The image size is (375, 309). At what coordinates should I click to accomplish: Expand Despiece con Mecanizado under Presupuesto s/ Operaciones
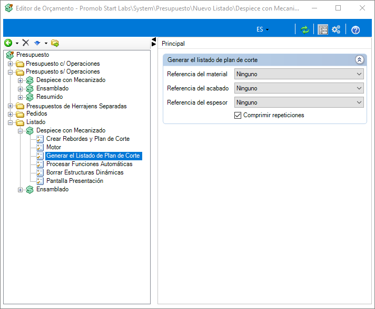pos(21,80)
